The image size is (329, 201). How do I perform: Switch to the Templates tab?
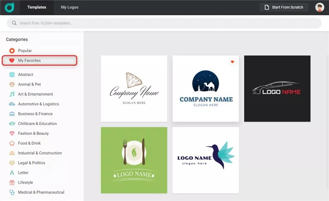tap(37, 7)
